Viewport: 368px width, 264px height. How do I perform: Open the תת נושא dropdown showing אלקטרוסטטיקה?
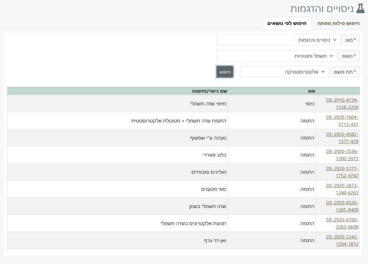click(284, 72)
